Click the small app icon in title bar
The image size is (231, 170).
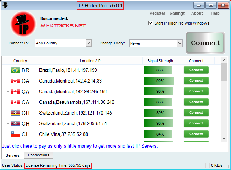[5, 5]
